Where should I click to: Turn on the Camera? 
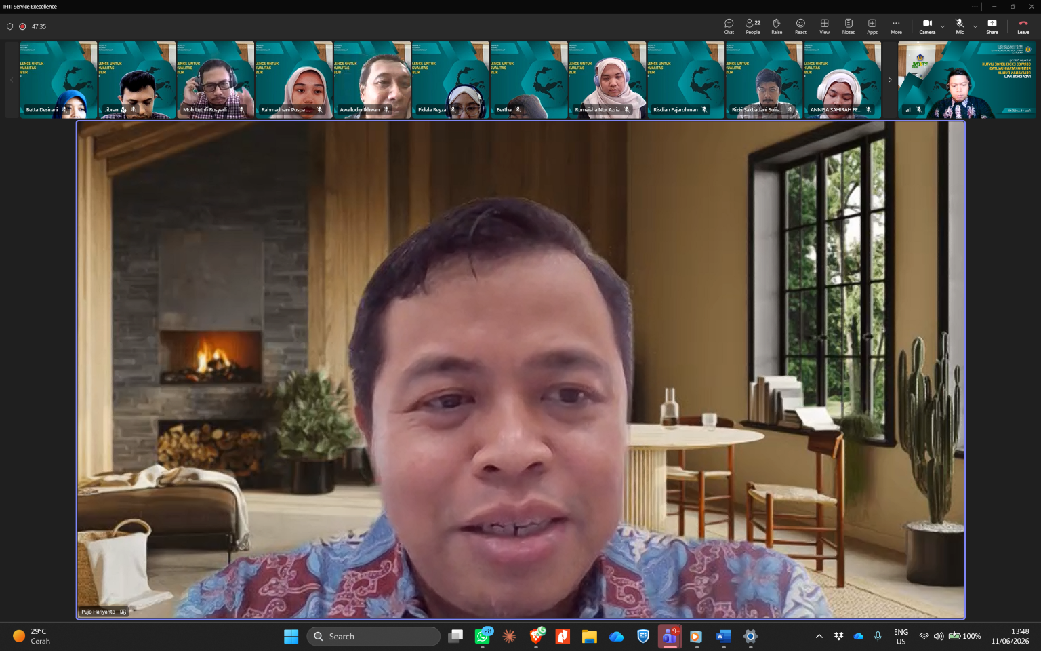(927, 26)
